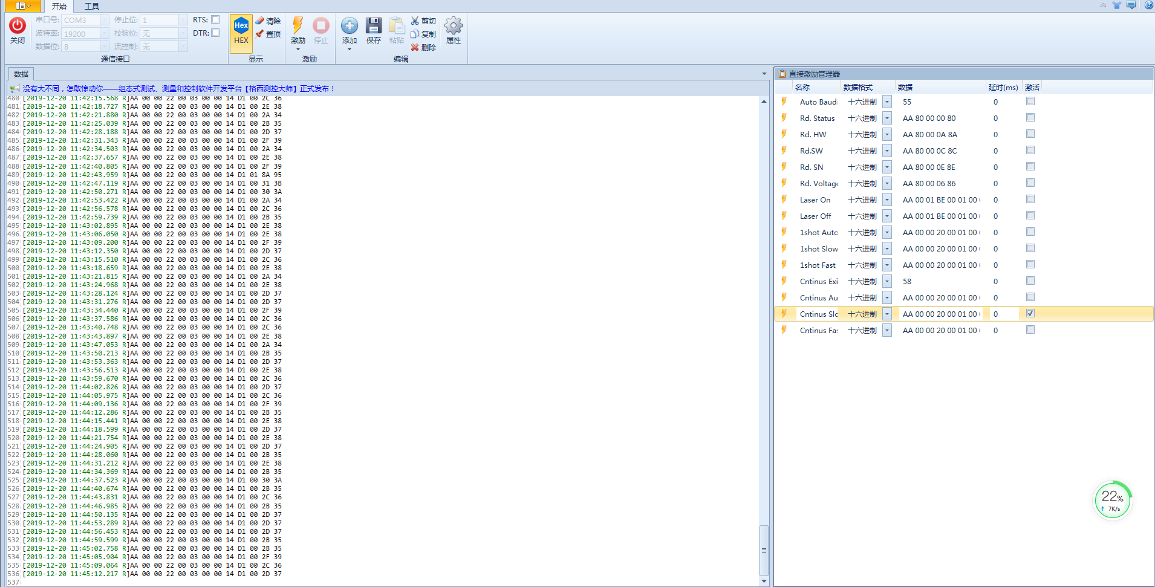Enable the Rd. Status 激活 checkbox
Viewport: 1155px width, 587px height.
click(1030, 117)
